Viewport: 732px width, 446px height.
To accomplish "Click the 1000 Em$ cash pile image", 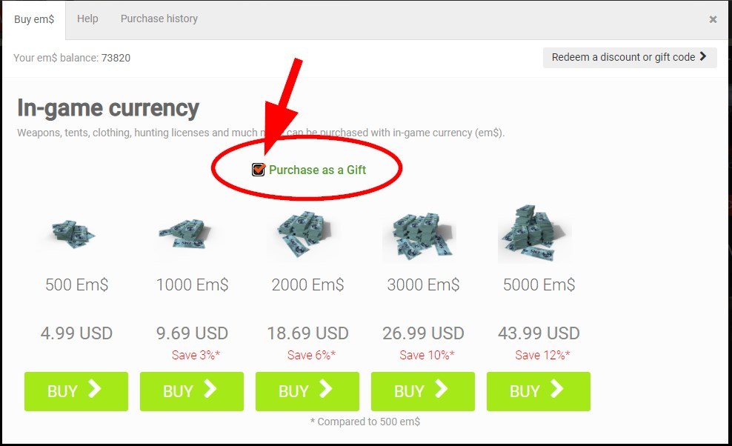I will point(186,233).
